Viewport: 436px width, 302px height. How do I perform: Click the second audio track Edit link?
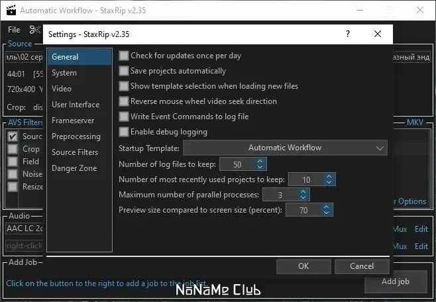[x=421, y=246]
